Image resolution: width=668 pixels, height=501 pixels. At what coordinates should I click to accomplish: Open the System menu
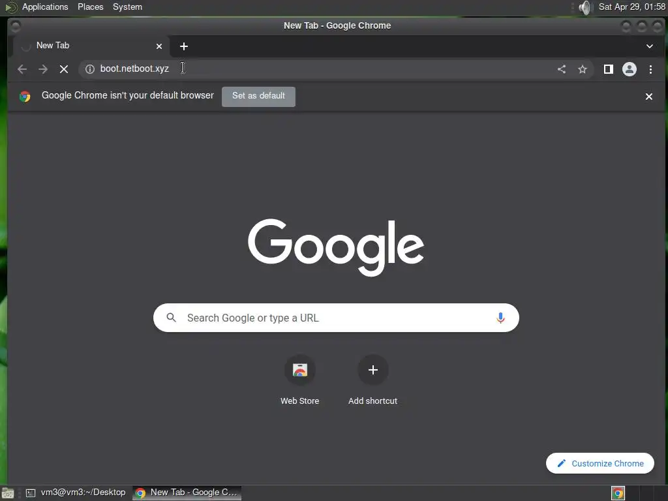coord(127,7)
